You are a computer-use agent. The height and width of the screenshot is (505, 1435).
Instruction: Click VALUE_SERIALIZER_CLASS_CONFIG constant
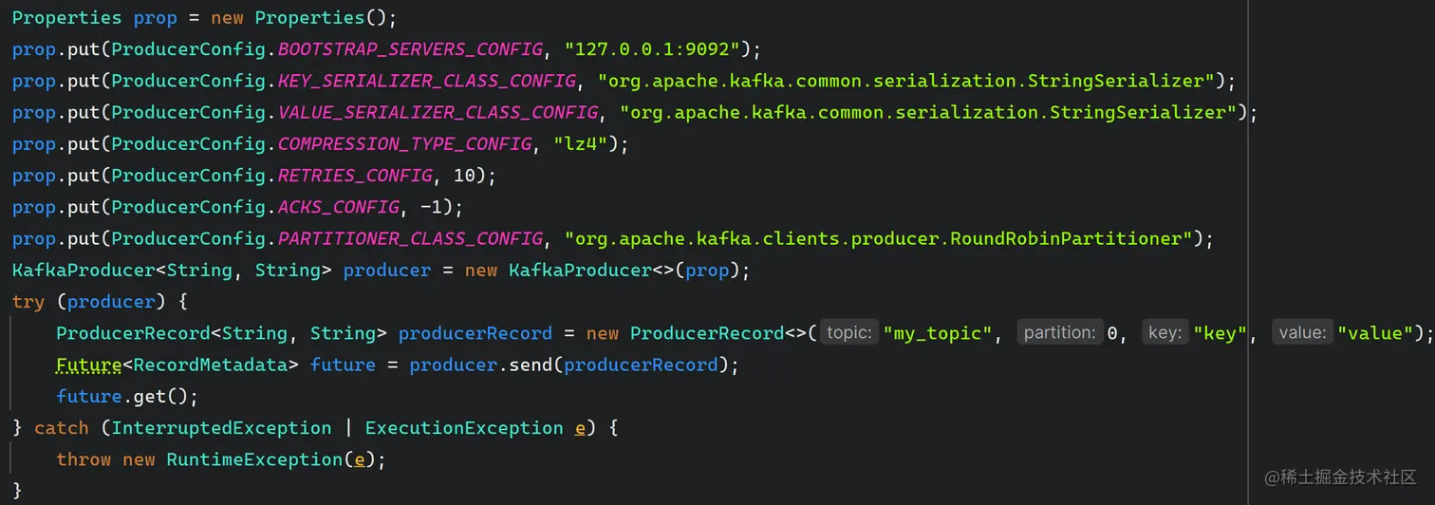coord(438,112)
